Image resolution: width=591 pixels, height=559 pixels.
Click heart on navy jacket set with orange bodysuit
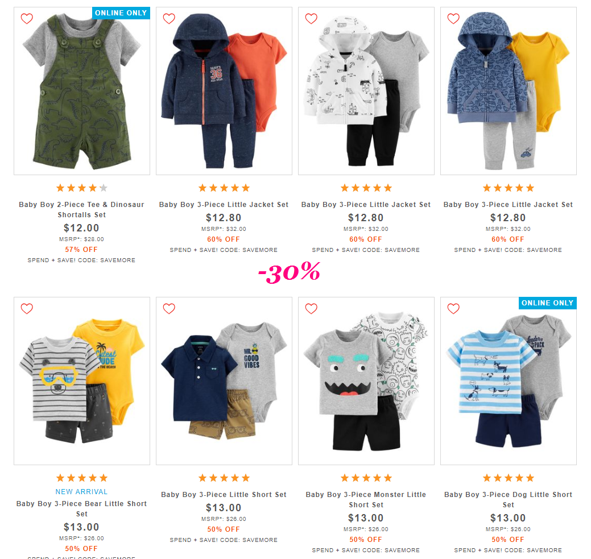pyautogui.click(x=169, y=18)
